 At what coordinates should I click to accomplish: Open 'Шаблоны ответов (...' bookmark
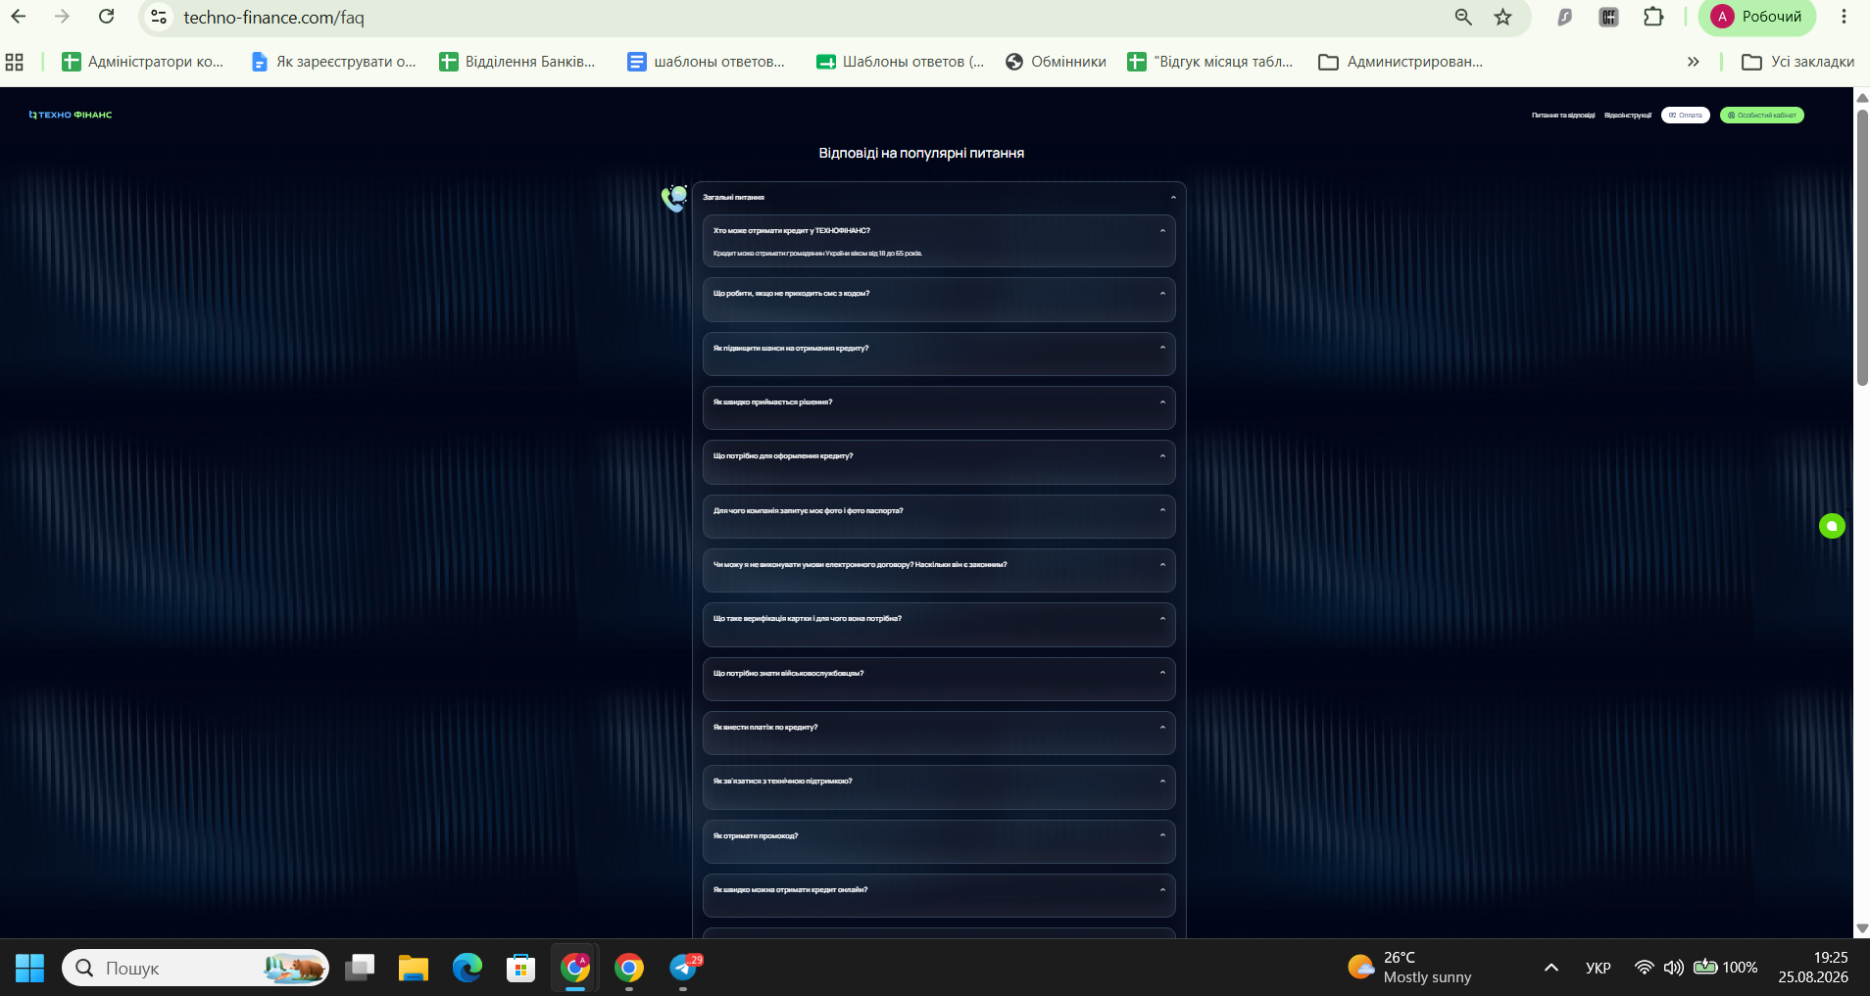[900, 62]
